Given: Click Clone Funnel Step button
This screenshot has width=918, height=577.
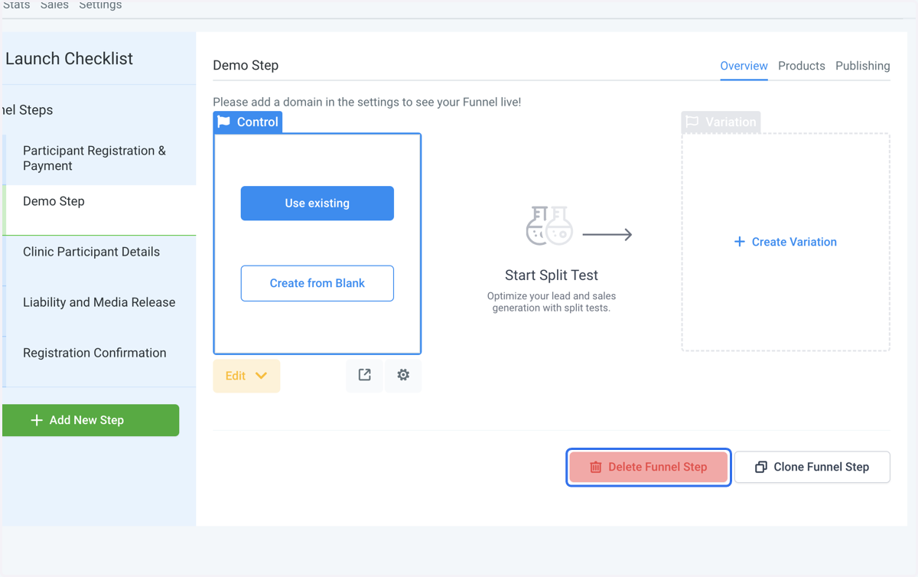Looking at the screenshot, I should [812, 467].
